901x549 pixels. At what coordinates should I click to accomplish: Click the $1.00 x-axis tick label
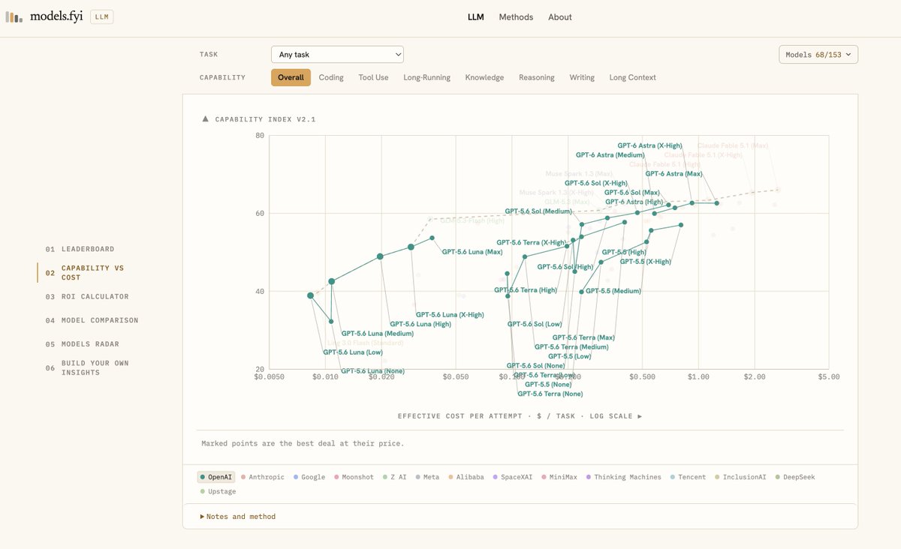698,376
